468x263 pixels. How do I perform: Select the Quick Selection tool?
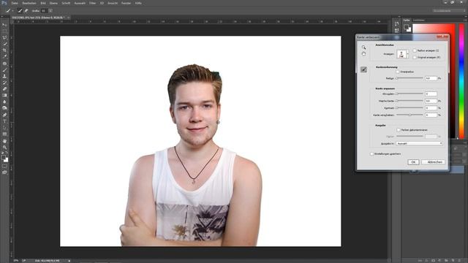(x=4, y=44)
